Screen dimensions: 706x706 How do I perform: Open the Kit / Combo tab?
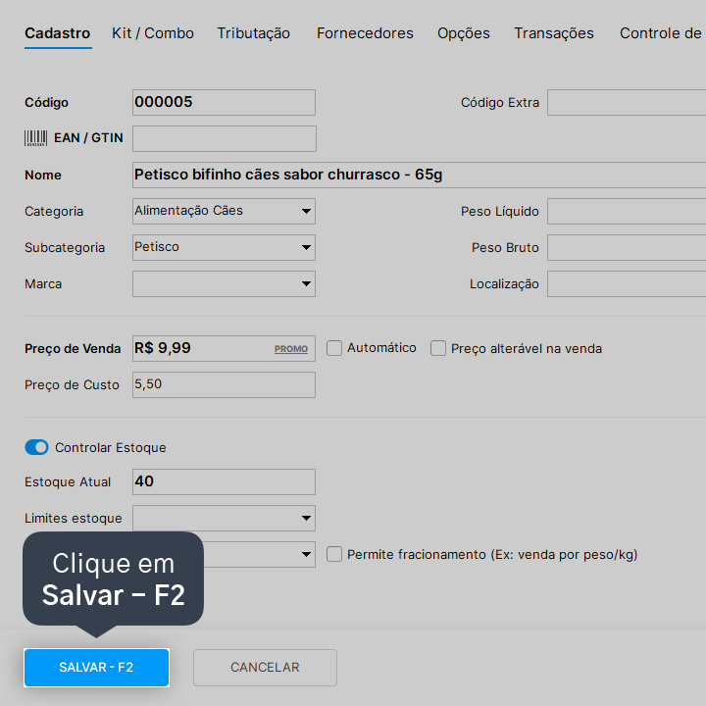(153, 33)
